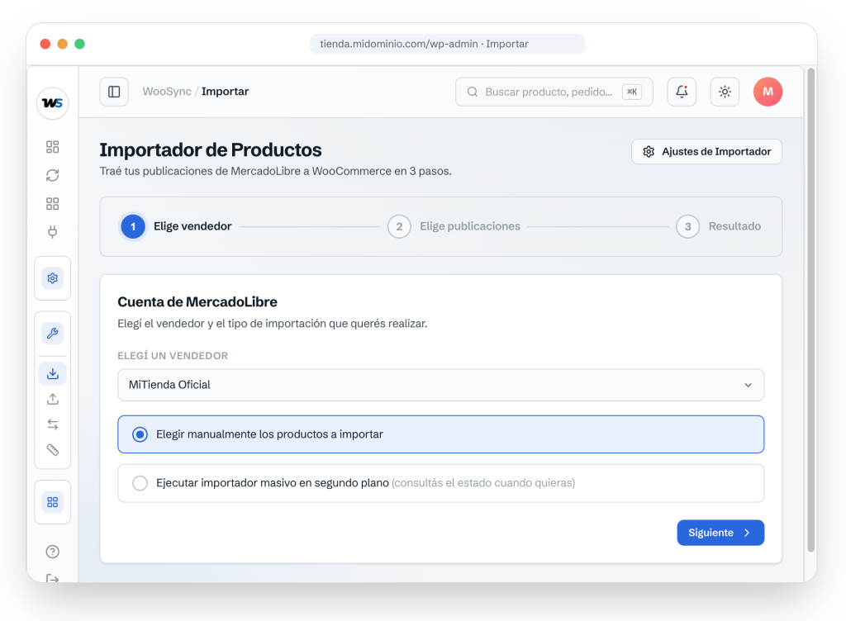The image size is (846, 621).
Task: Click the Importar breadcrumb text
Action: coord(225,92)
